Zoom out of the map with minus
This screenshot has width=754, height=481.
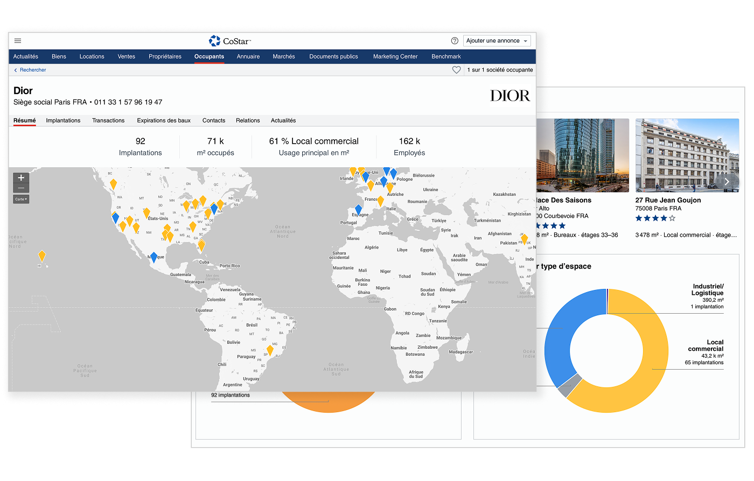[x=21, y=188]
